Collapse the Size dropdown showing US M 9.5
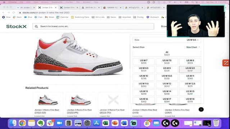Viewport: 230px width, 129px height. 167,40
